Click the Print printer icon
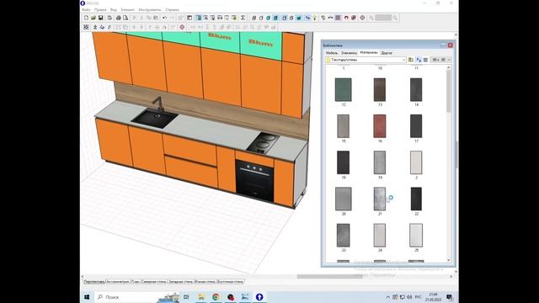539x303 pixels. 118,18
